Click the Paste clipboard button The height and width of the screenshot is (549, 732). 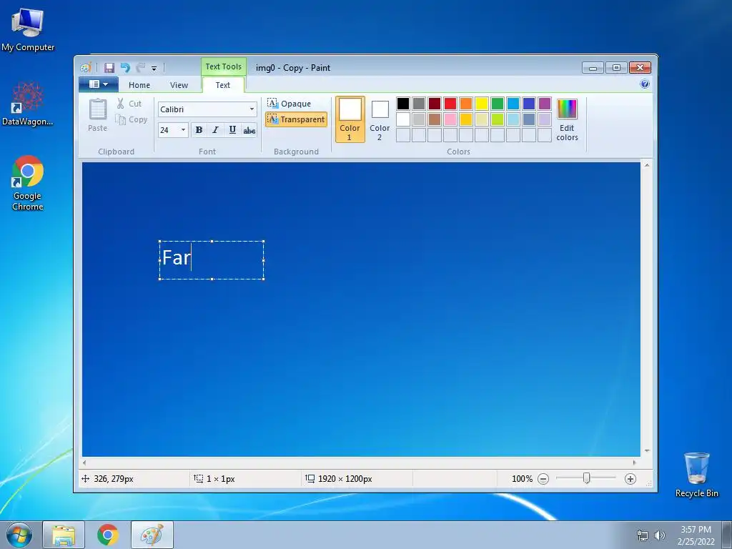coord(97,115)
